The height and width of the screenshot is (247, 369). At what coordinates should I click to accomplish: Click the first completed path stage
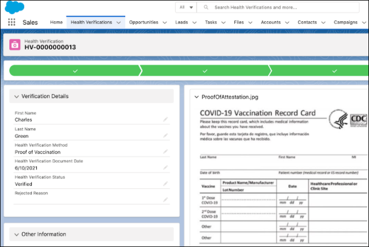pyautogui.click(x=75, y=71)
